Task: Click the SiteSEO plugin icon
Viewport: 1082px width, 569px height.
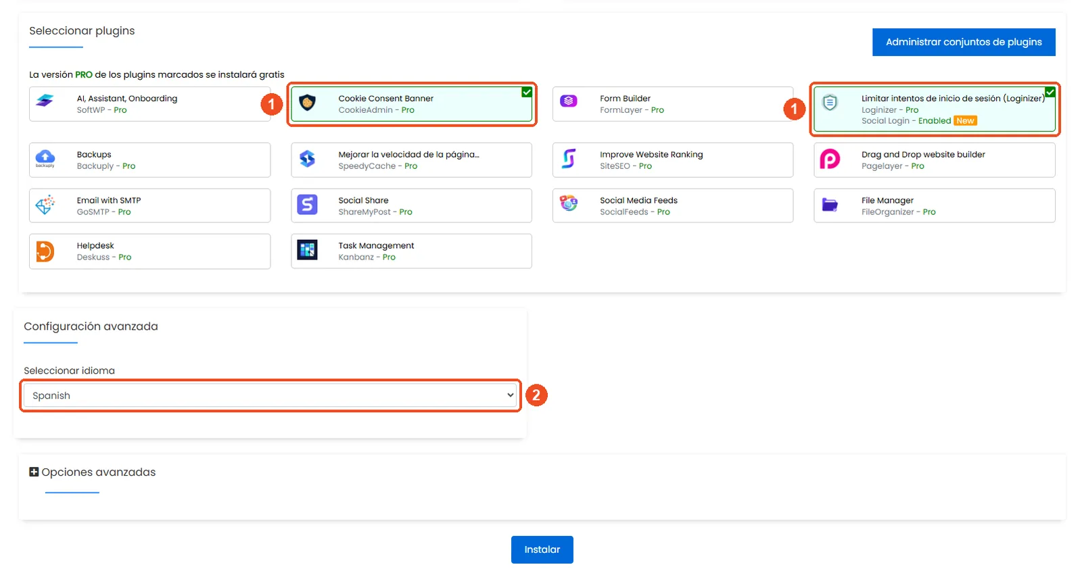Action: [x=569, y=158]
